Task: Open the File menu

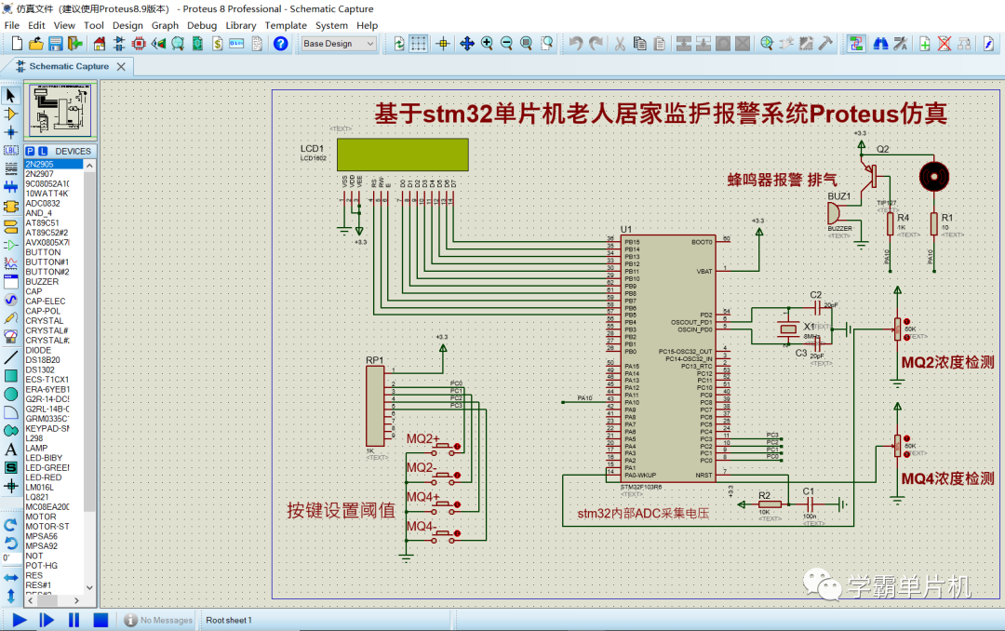Action: point(11,25)
